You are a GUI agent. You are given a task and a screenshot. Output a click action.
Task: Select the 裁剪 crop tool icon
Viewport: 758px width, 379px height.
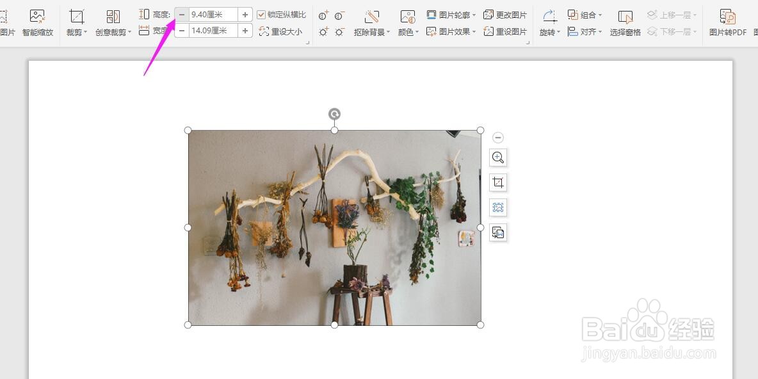[77, 17]
